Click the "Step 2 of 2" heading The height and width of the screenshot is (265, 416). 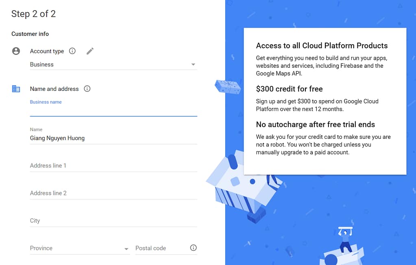(x=33, y=14)
